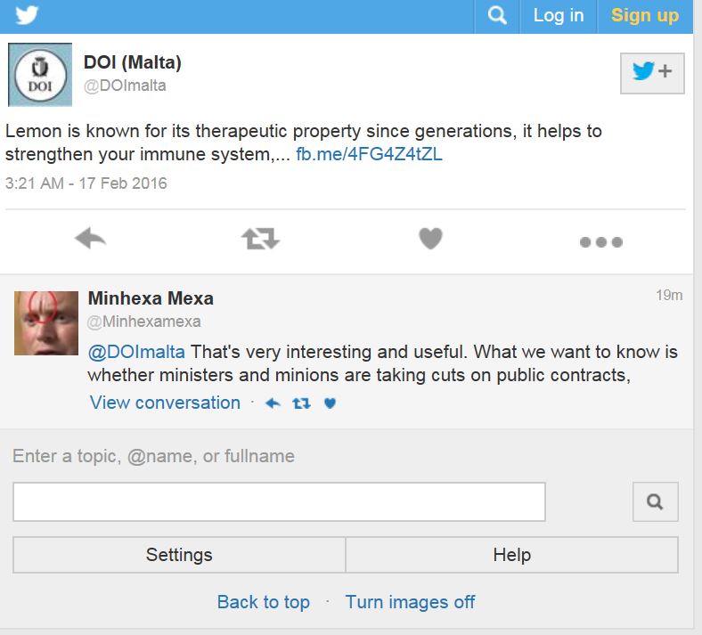Open View conversation
Viewport: 702px width, 635px height.
(x=165, y=403)
